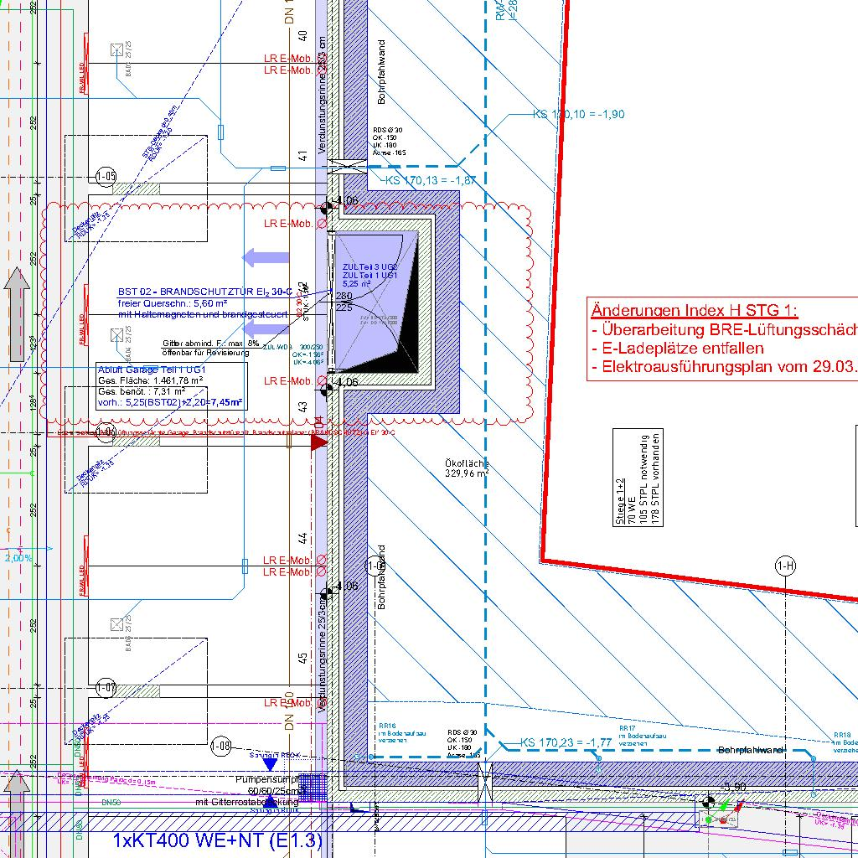
Task: Select the 'Ökofläche 329,96 m²' area label
Action: click(467, 468)
